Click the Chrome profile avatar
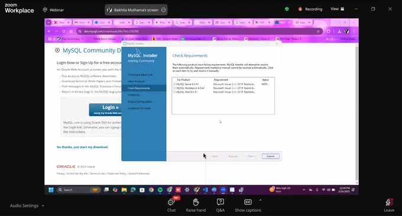Screen dimensions: 402x216 click(x=347, y=31)
